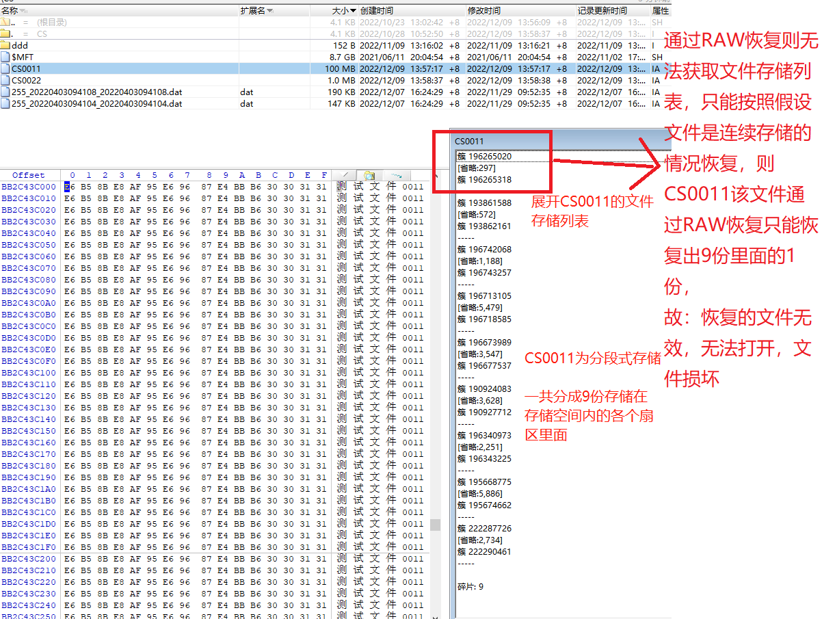Click the file icon of 255_20220403094104.dat

point(5,103)
